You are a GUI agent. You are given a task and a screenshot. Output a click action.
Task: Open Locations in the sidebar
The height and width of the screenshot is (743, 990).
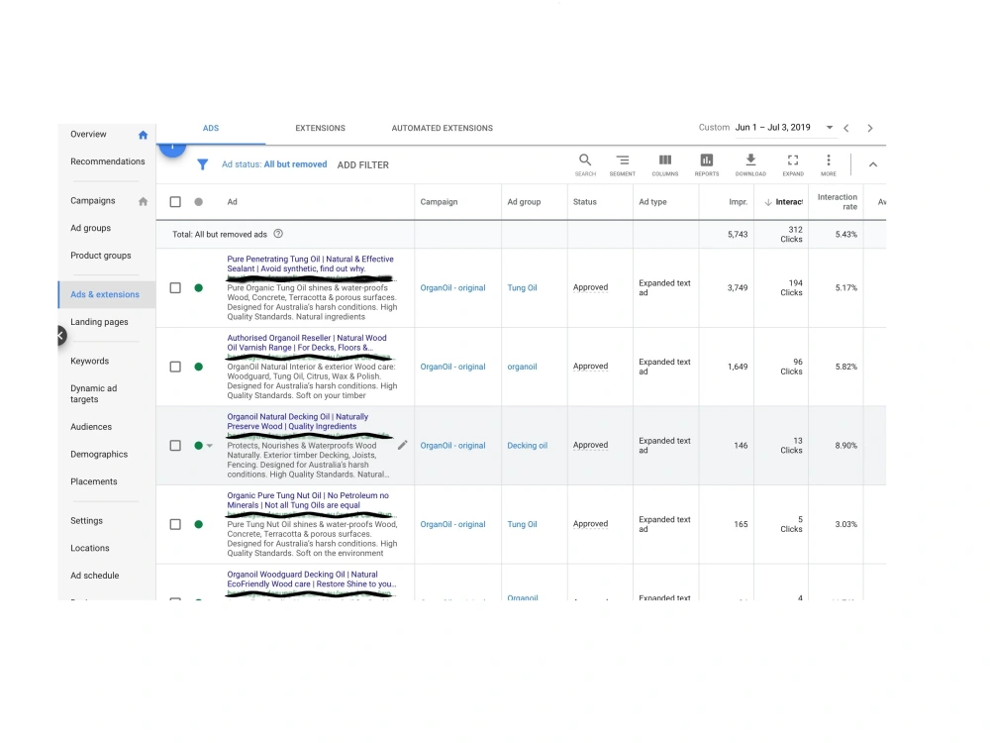(90, 549)
